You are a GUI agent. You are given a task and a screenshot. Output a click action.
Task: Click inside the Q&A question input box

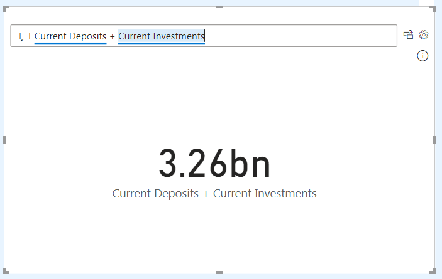coord(204,36)
